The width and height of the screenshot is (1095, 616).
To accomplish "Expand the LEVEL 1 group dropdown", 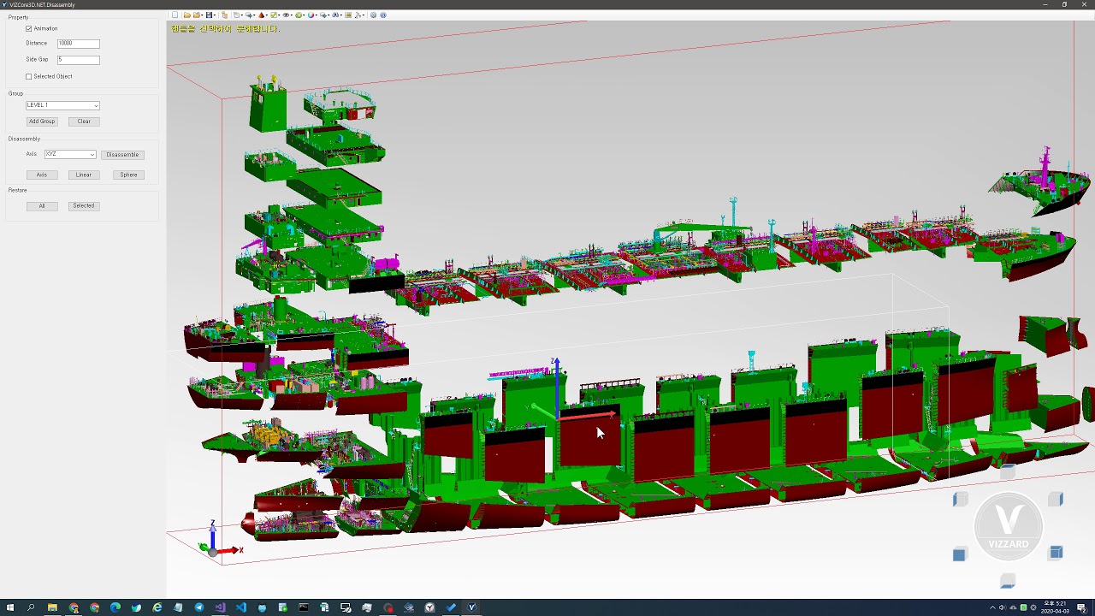I will (x=62, y=105).
